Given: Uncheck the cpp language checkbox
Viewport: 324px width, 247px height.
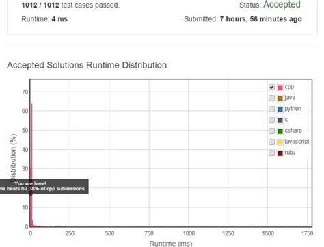Looking at the screenshot, I should pyautogui.click(x=271, y=87).
